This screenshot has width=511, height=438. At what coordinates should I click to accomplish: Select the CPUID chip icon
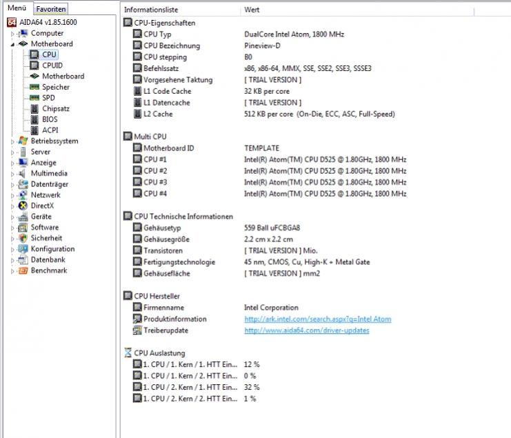(x=34, y=65)
